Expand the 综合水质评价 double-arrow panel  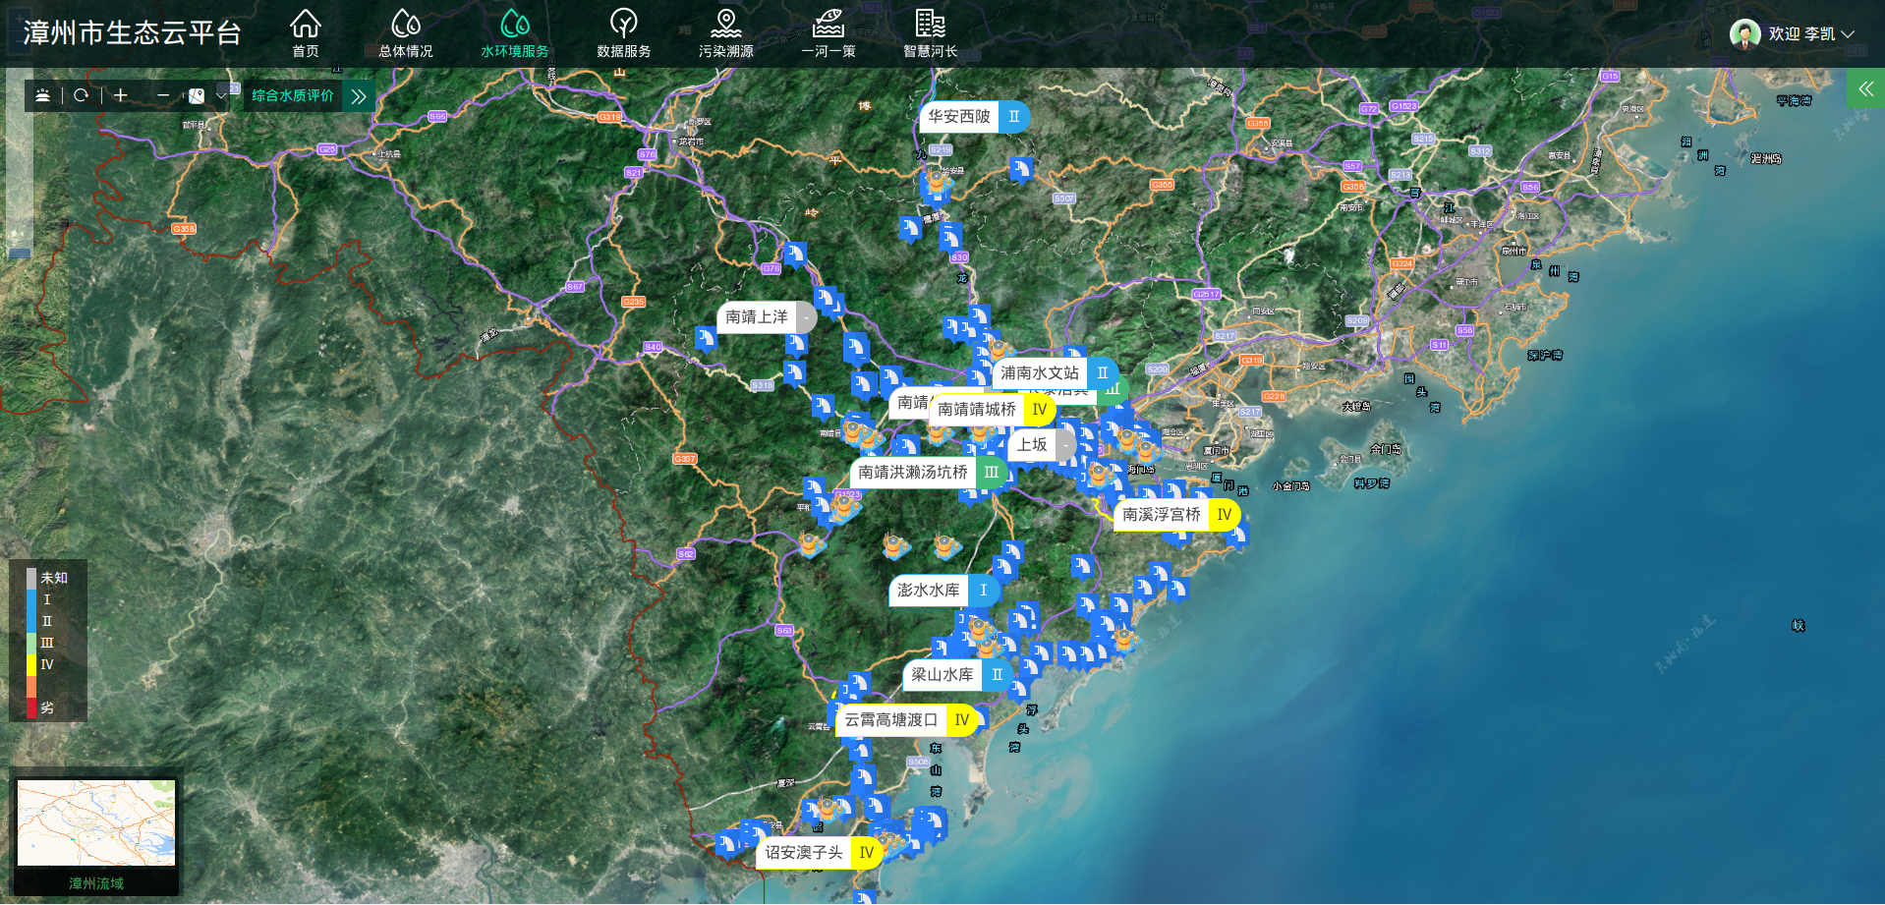[359, 96]
